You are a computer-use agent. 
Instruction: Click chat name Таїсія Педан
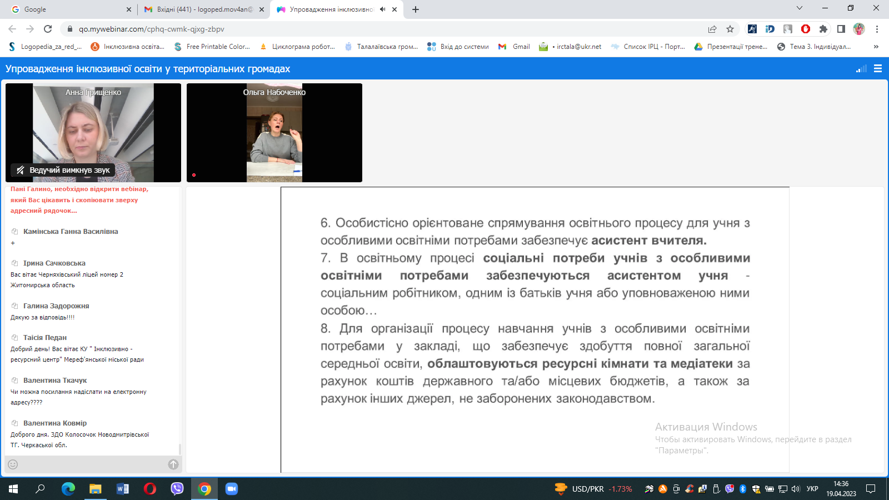tap(45, 338)
